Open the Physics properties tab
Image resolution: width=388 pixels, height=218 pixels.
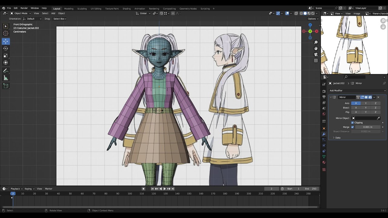point(324,145)
